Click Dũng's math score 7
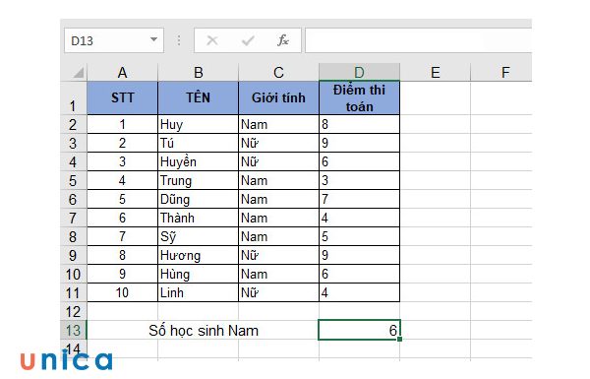The height and width of the screenshot is (379, 590). [x=359, y=199]
